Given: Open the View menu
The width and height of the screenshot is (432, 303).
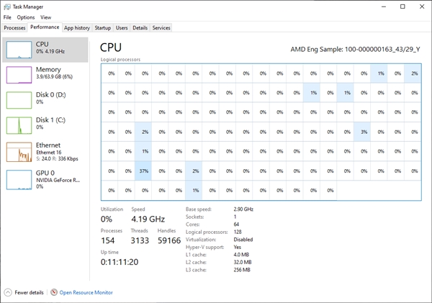Looking at the screenshot, I should (x=45, y=17).
